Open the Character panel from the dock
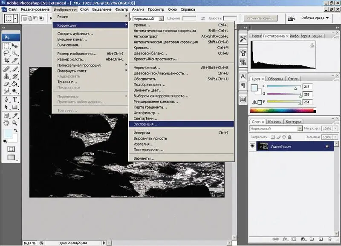This screenshot has width=341, height=246. [243, 77]
